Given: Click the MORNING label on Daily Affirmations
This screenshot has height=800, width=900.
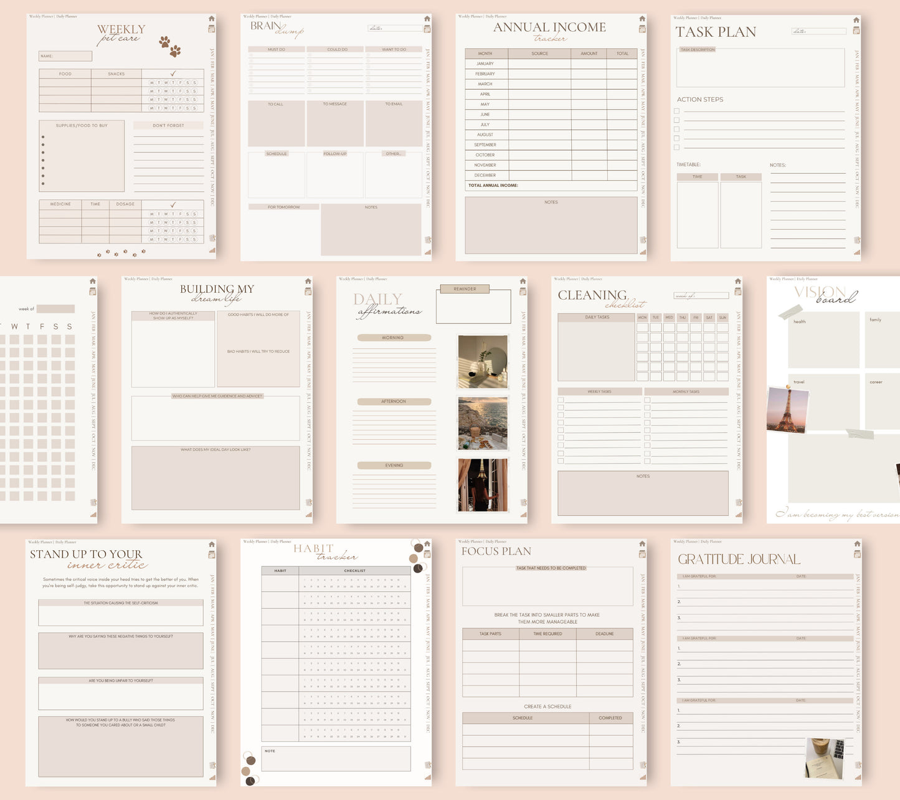Looking at the screenshot, I should [x=394, y=338].
